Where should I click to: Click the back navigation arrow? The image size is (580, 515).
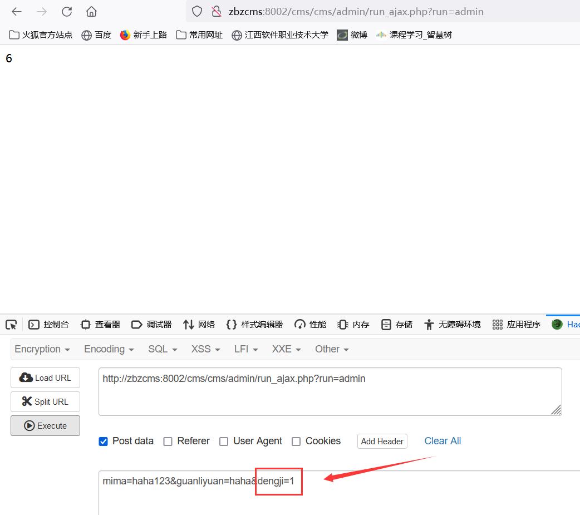pyautogui.click(x=16, y=11)
